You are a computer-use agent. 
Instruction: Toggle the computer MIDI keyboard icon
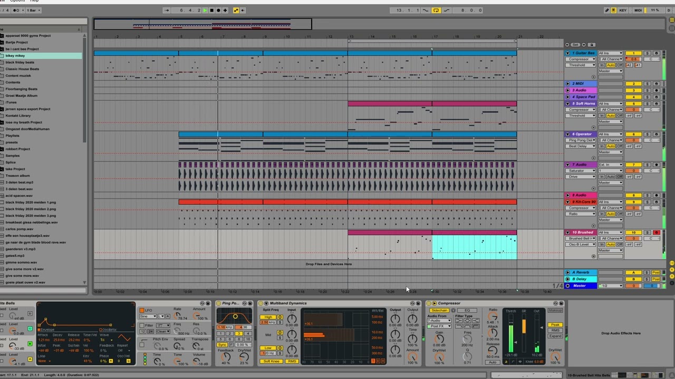[x=614, y=10]
